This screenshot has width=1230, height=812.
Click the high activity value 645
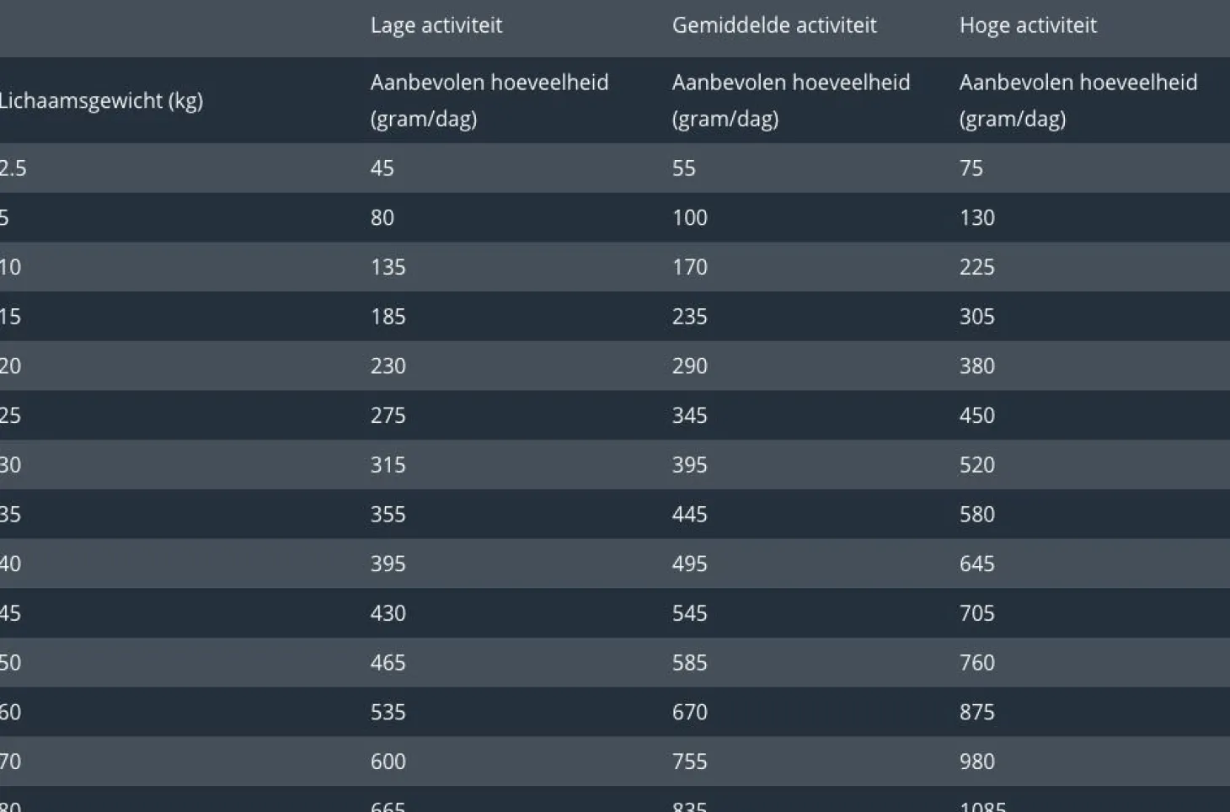[976, 564]
